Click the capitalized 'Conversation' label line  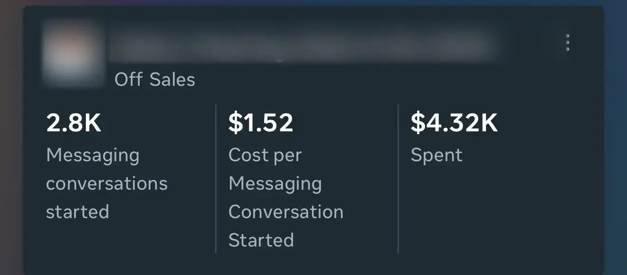point(286,212)
